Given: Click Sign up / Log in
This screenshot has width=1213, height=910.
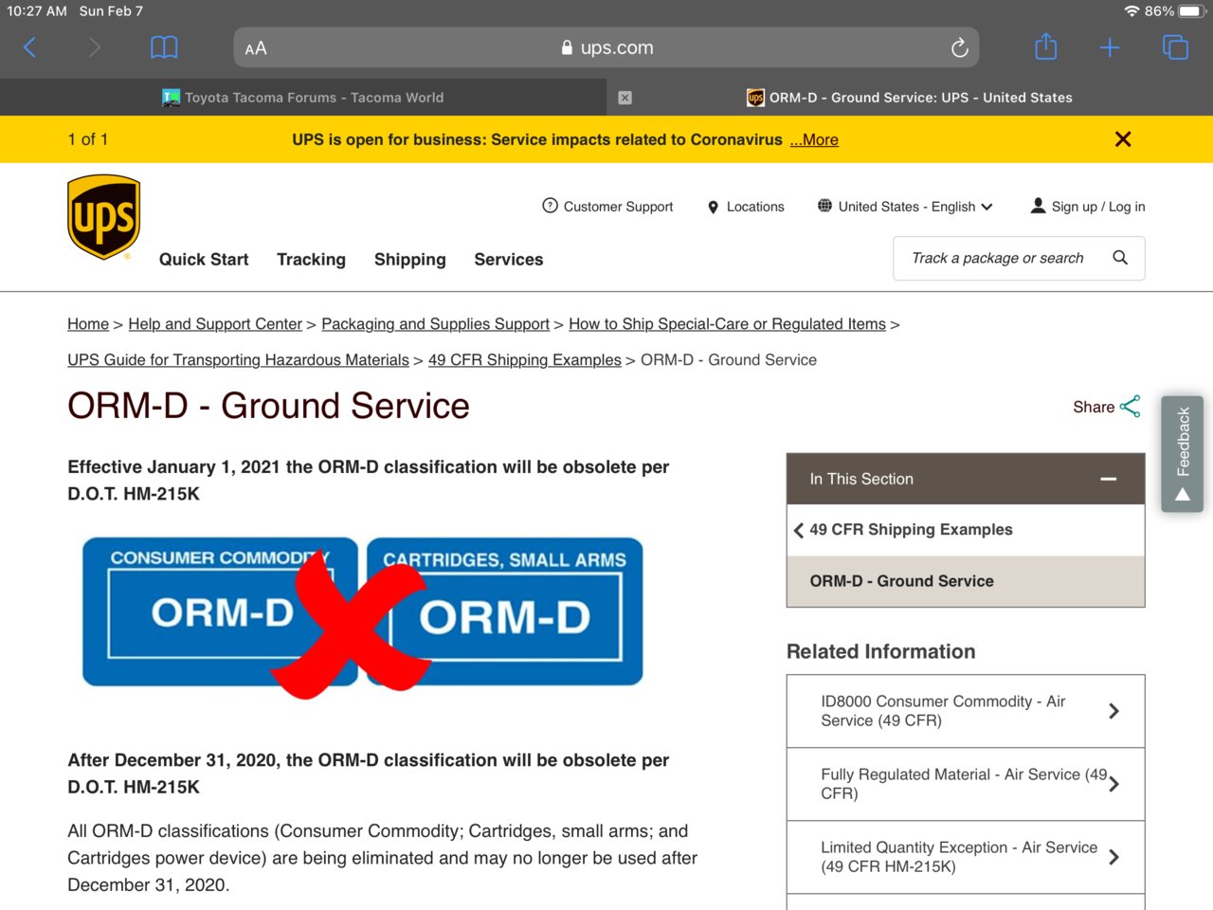Looking at the screenshot, I should tap(1088, 207).
